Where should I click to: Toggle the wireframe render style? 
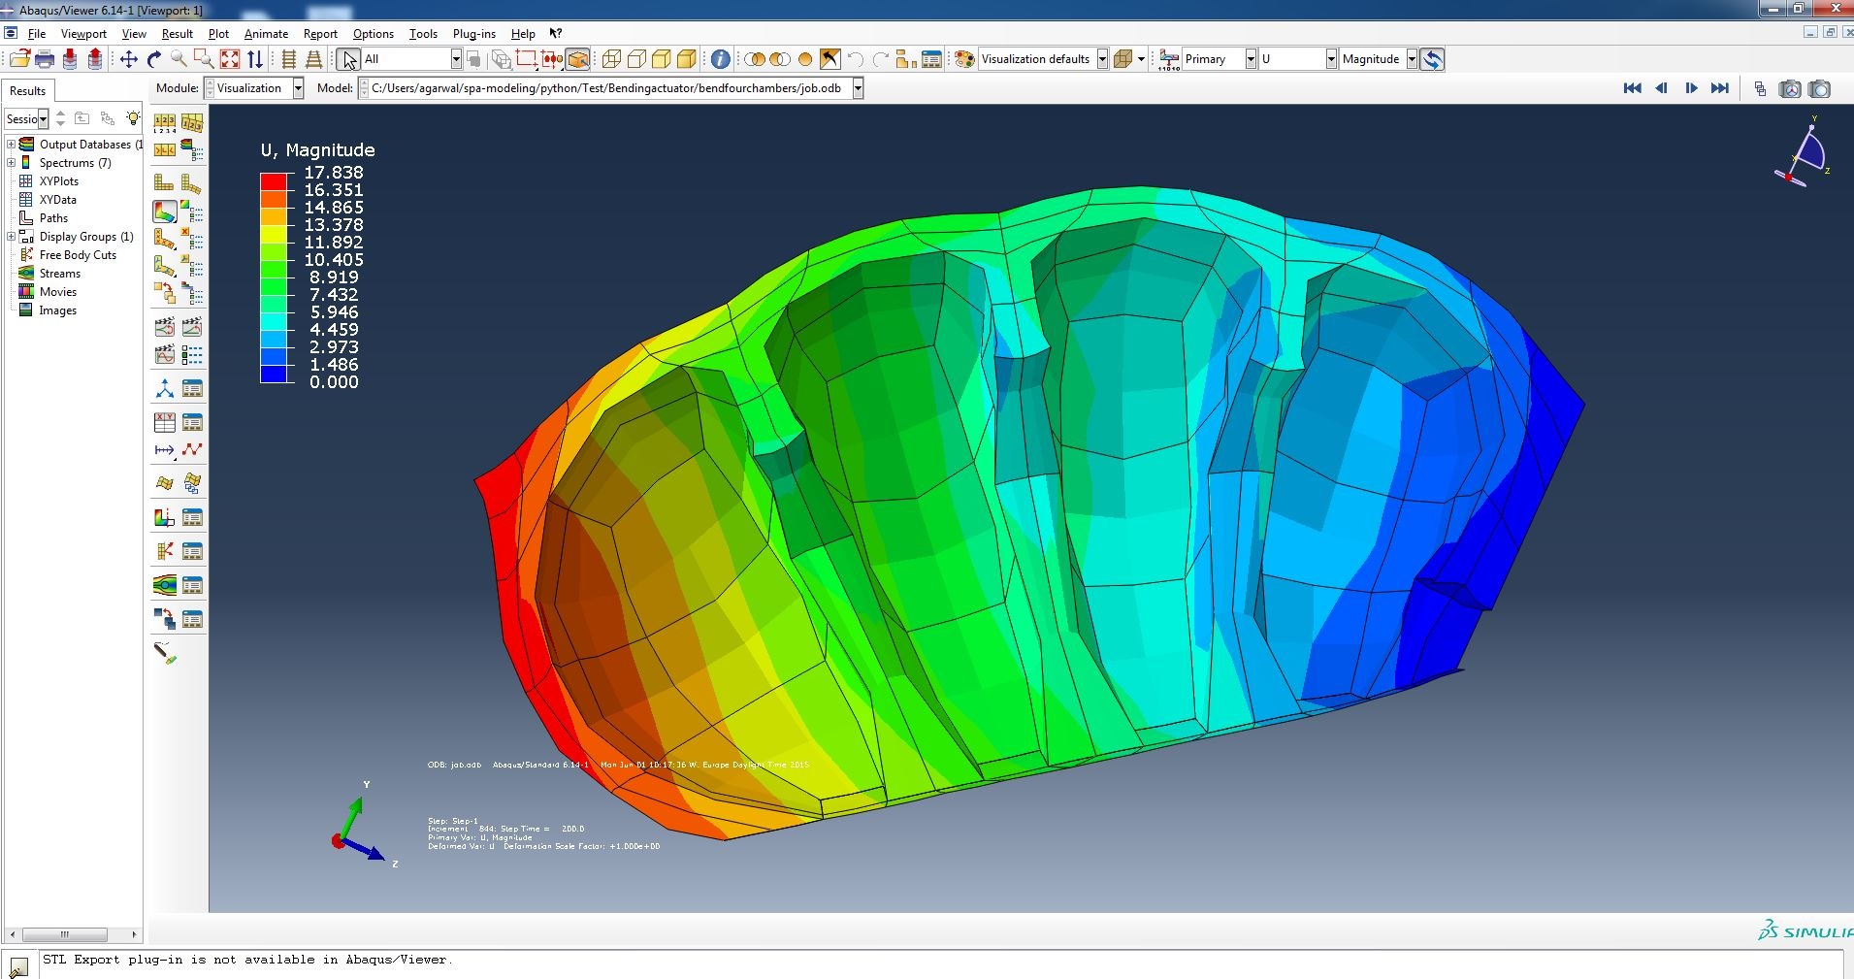point(611,59)
